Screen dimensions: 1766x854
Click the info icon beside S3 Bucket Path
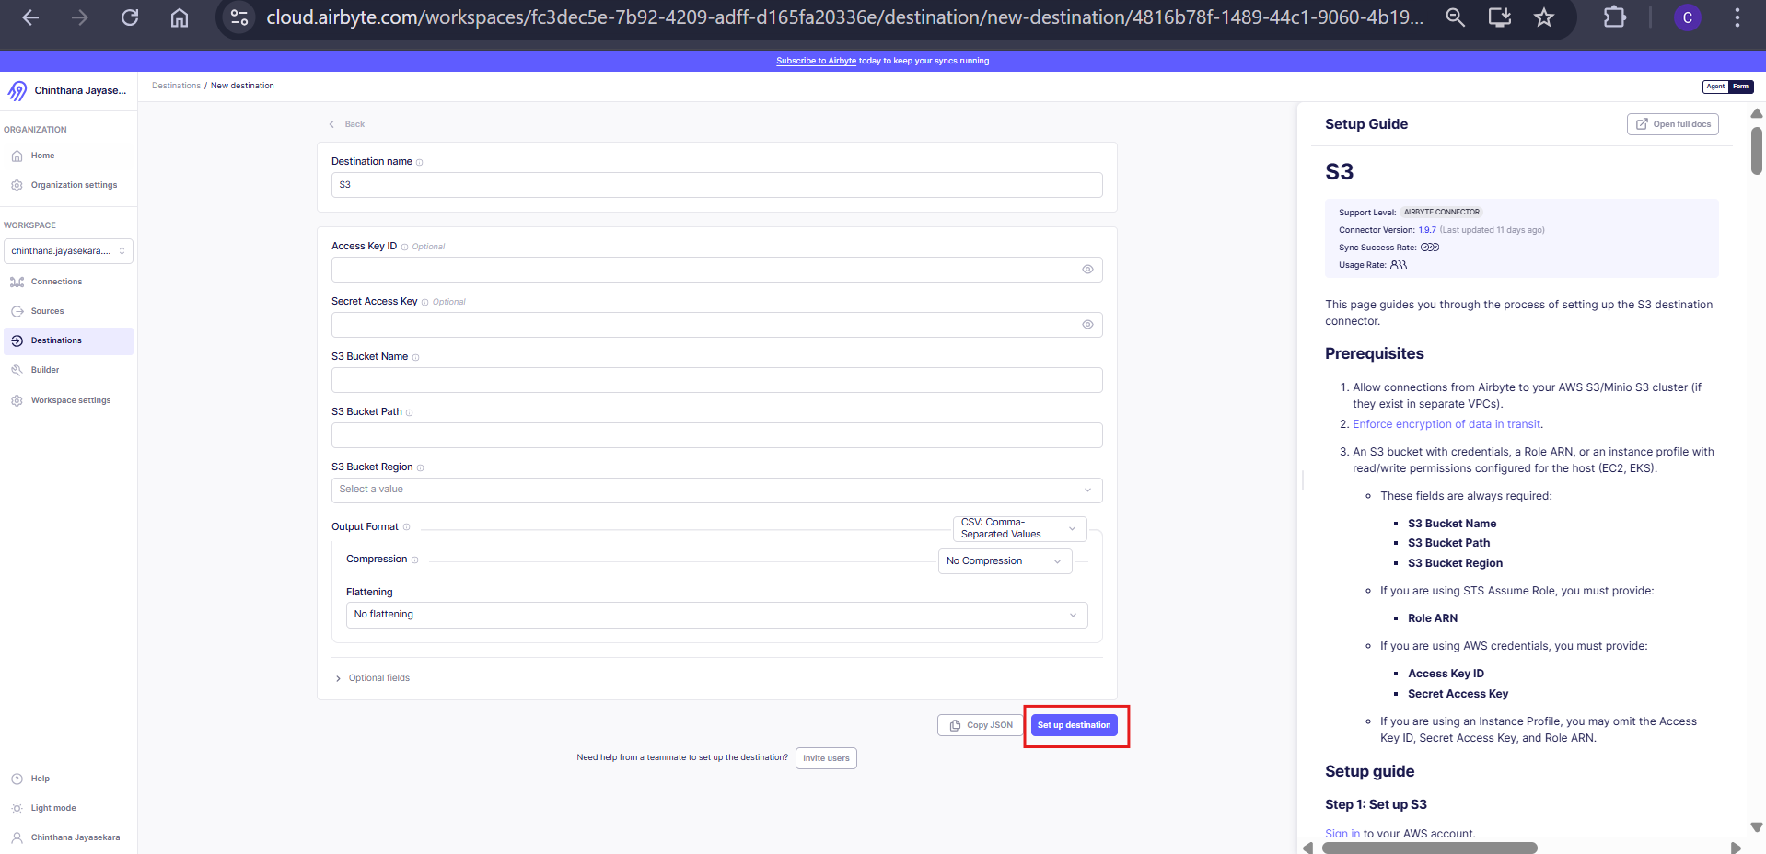tap(409, 412)
